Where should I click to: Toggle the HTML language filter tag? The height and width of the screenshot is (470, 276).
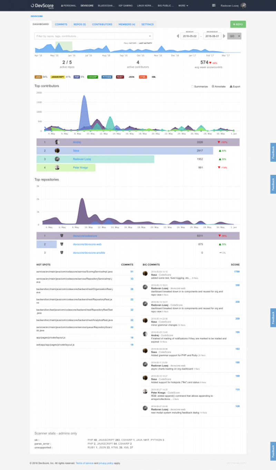143,77
